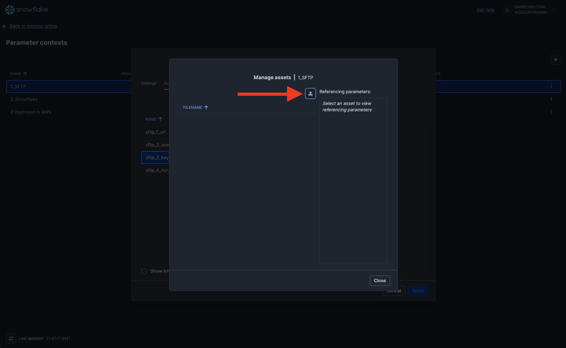Close the Manage assets dialog
The width and height of the screenshot is (566, 348).
point(380,281)
